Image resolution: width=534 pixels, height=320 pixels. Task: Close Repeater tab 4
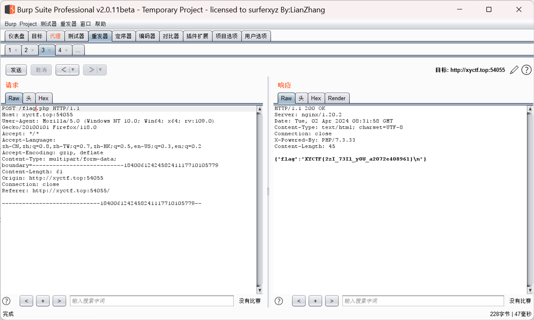pos(66,50)
